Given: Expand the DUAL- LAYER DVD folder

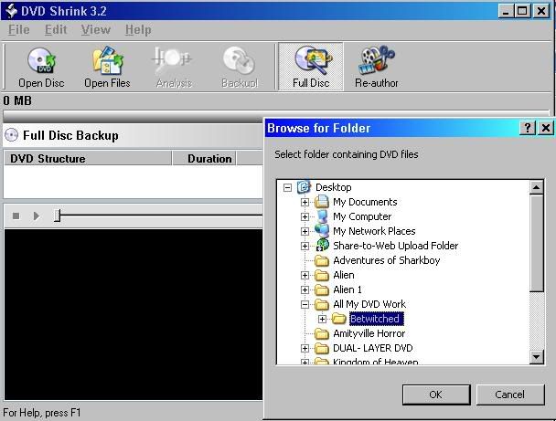Looking at the screenshot, I should tap(305, 348).
